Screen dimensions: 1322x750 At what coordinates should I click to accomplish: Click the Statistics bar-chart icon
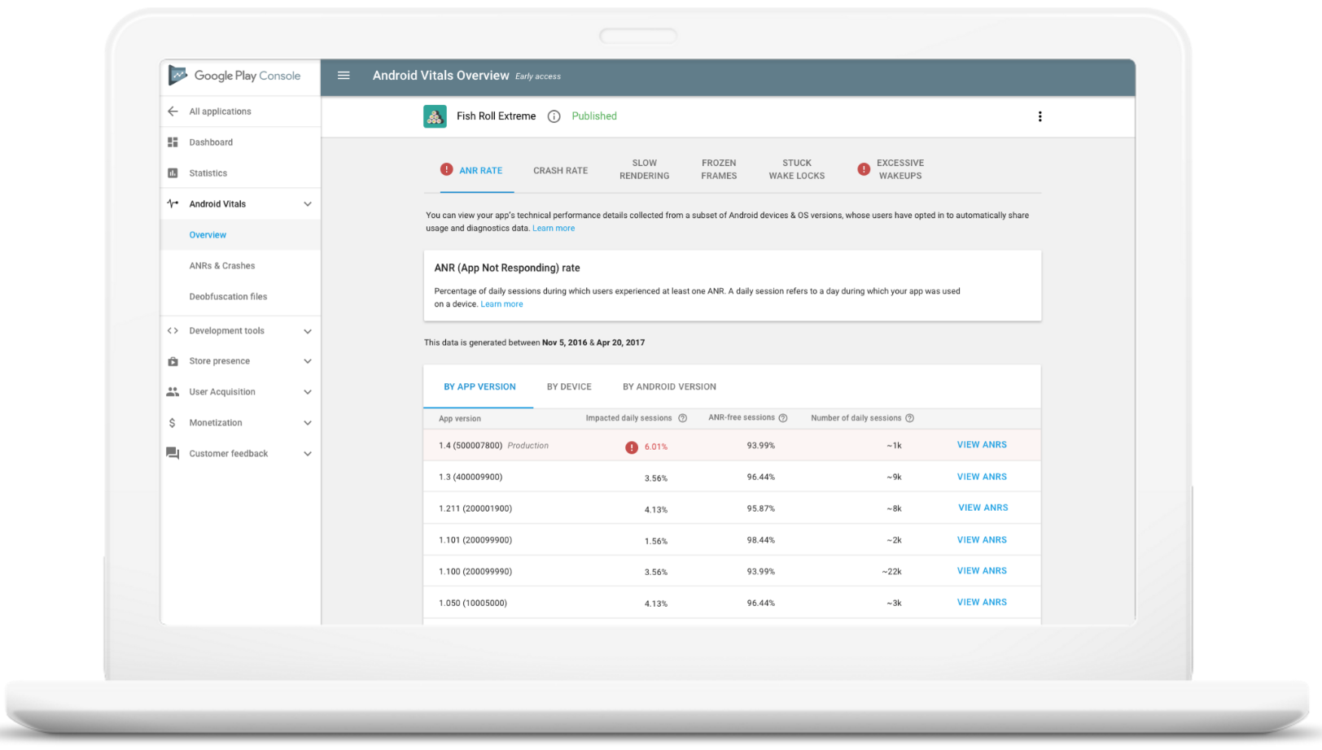(x=173, y=172)
